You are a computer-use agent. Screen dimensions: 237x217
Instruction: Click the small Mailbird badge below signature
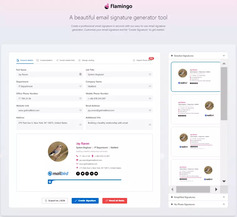[50, 182]
